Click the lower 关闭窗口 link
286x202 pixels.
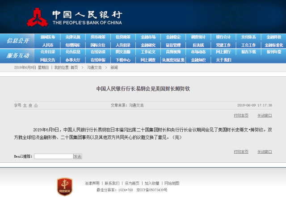[265, 151]
